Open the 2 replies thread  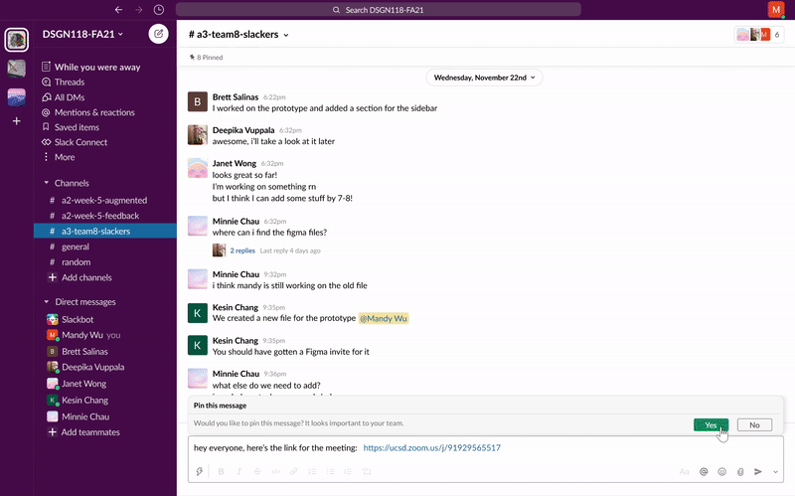point(242,250)
